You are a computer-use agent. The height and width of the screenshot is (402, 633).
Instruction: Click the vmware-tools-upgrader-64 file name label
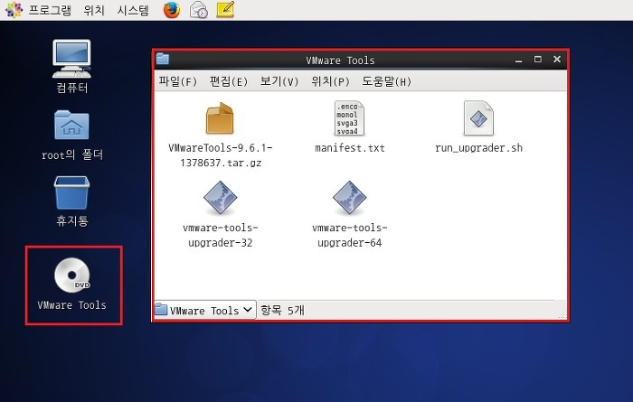click(350, 235)
